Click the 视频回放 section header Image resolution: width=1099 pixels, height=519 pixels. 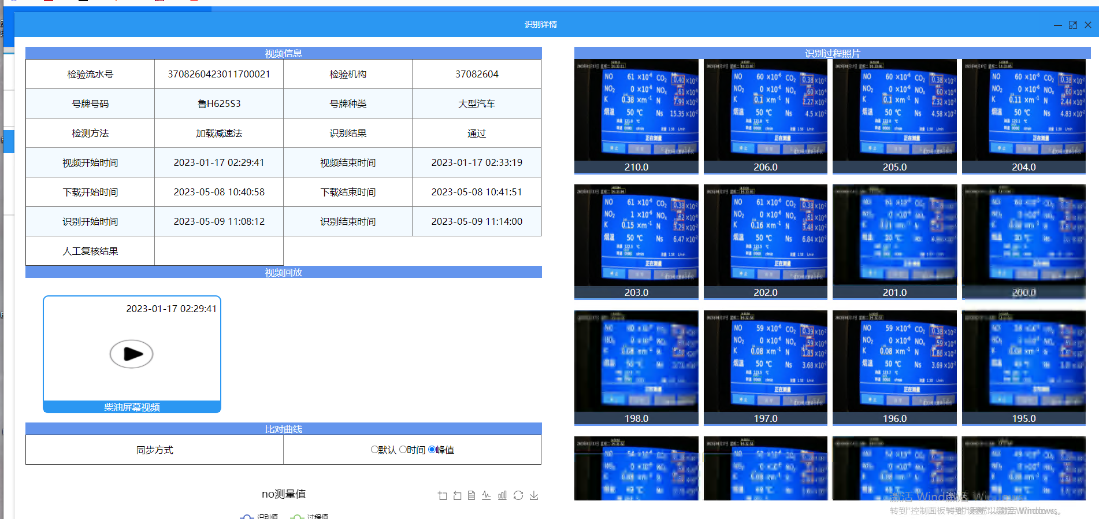(x=284, y=272)
